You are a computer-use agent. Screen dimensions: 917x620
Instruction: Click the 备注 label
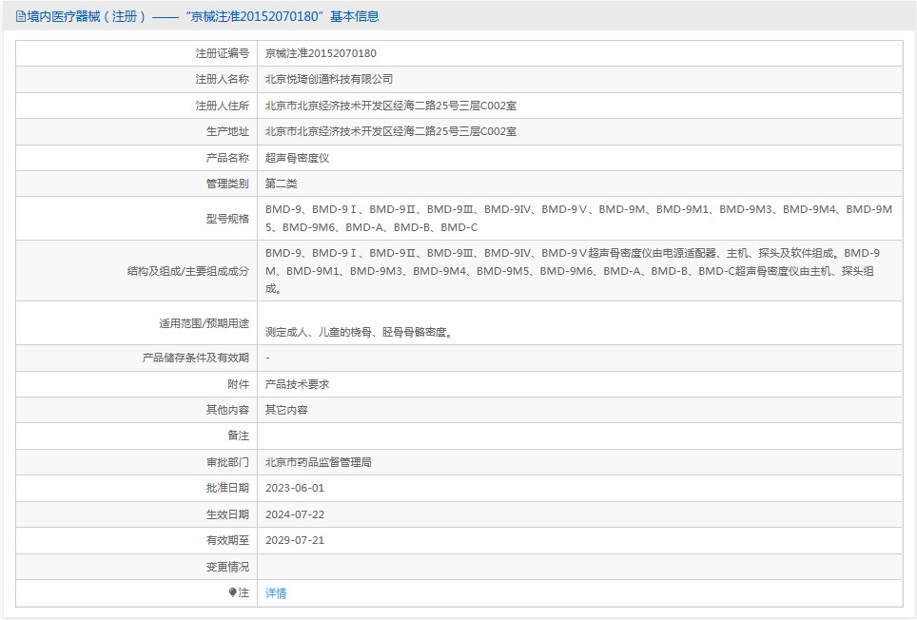(238, 436)
